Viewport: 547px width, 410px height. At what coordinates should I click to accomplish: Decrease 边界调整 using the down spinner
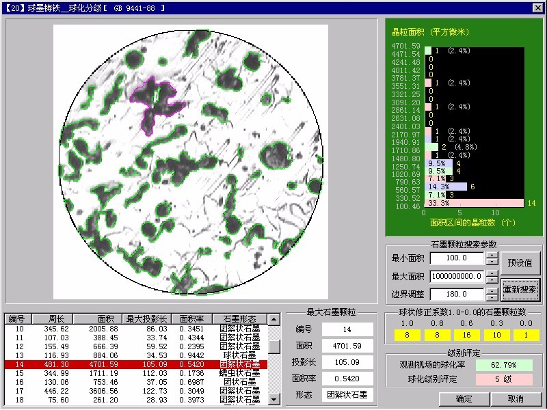492,299
